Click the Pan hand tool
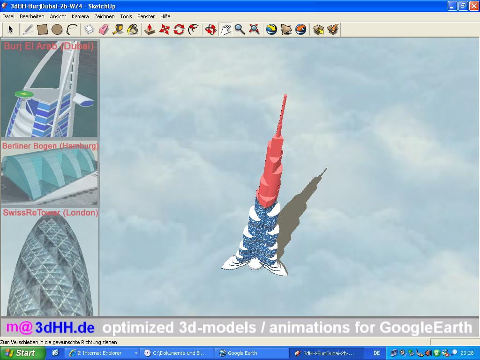Viewport: 480px width, 360px height. 225,30
